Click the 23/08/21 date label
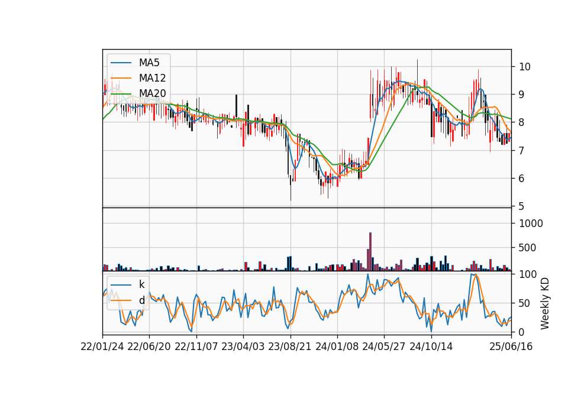568x408 pixels. tap(290, 347)
